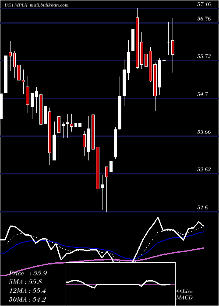Click inside the Live MACD inset panel

click(x=120, y=284)
